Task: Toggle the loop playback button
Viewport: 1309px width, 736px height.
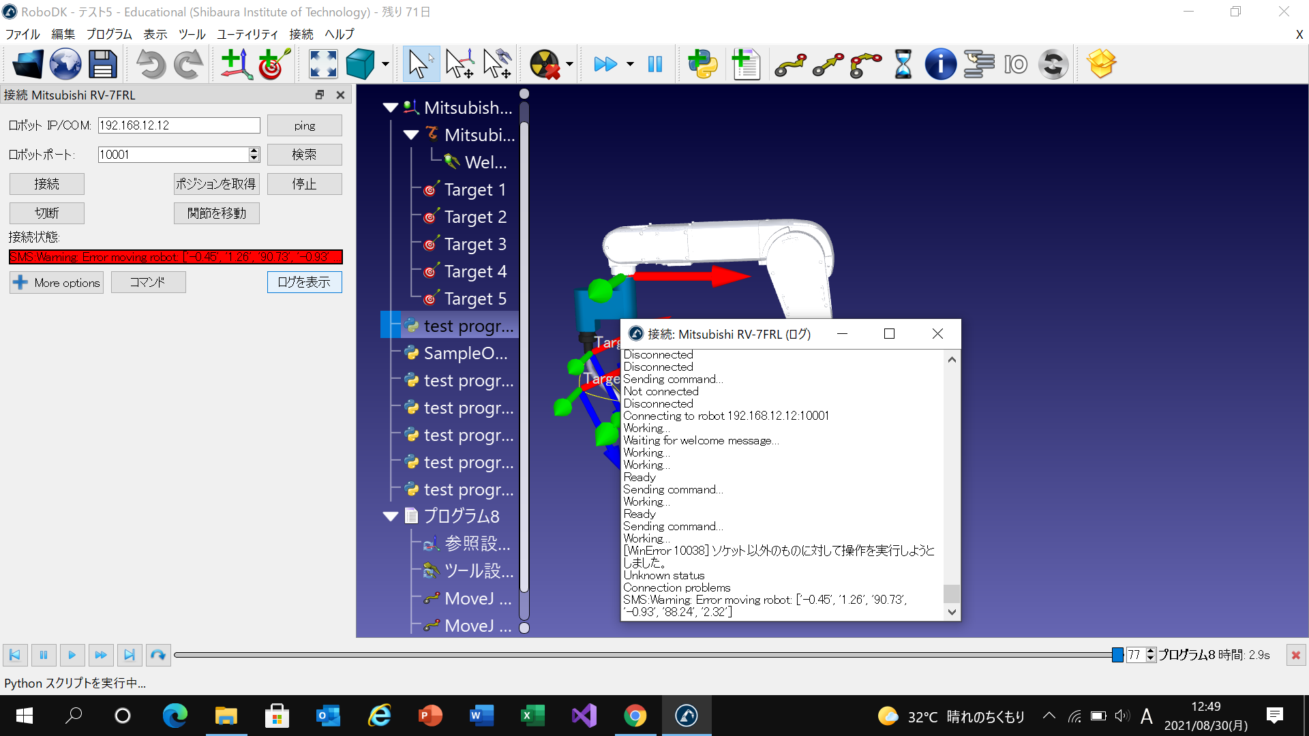Action: [157, 656]
